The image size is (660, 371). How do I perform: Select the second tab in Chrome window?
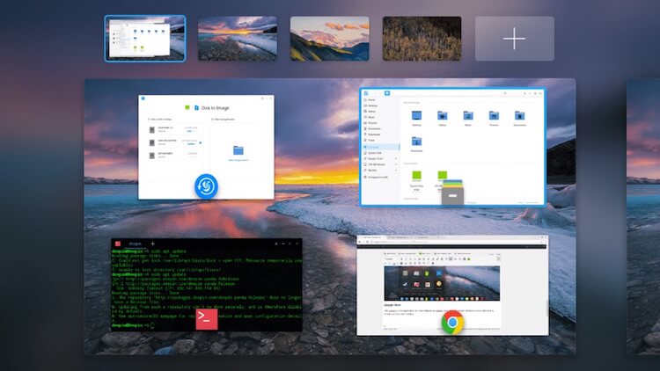click(x=399, y=237)
